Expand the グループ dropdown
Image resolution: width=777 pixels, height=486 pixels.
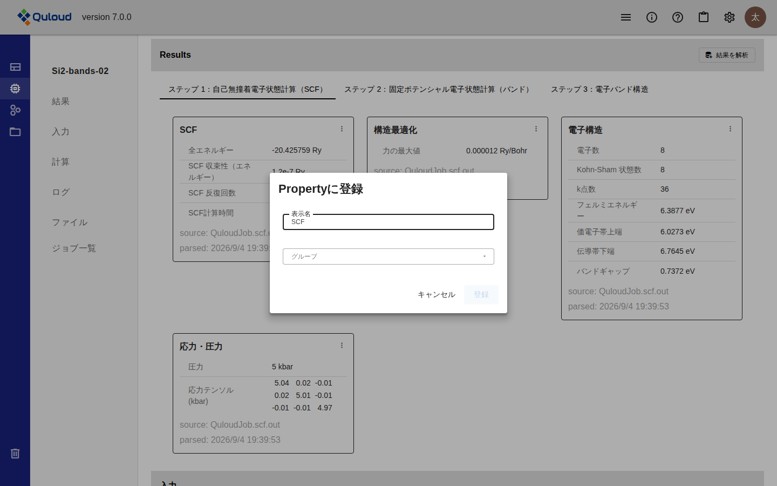point(388,256)
